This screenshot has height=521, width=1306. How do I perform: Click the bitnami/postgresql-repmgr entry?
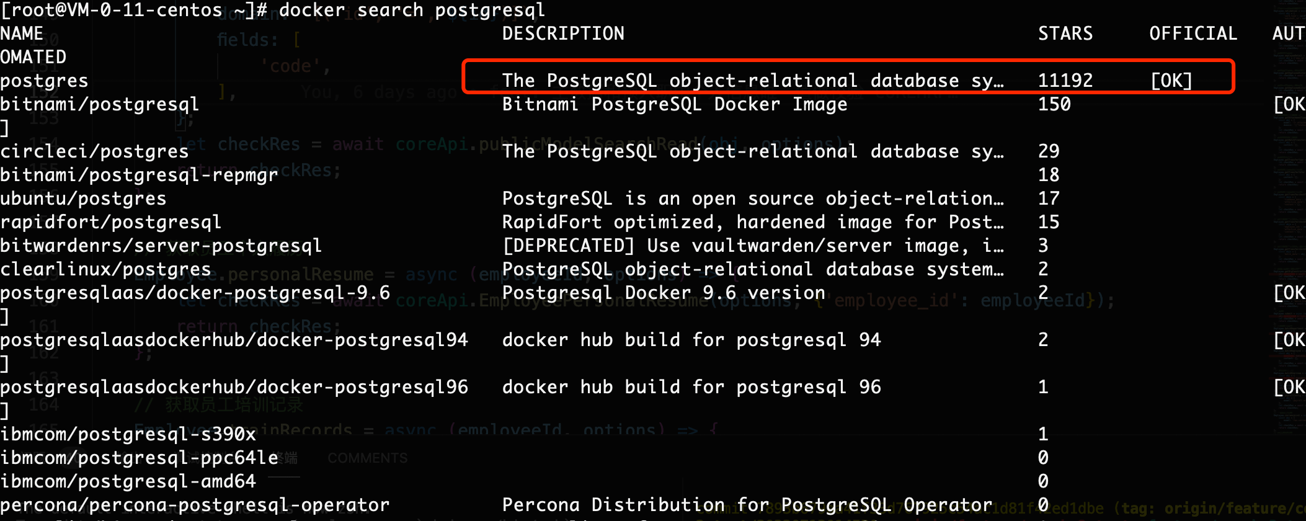139,175
